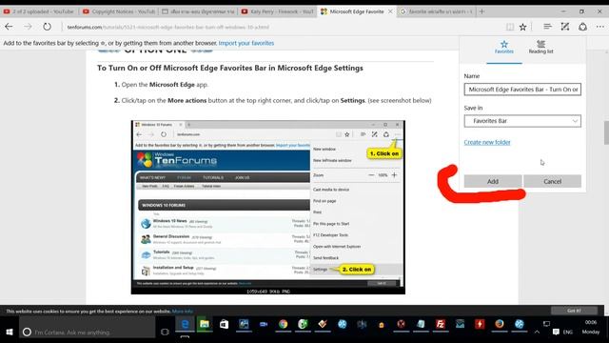This screenshot has width=609, height=343.
Task: Refresh the current page
Action: (x=47, y=27)
